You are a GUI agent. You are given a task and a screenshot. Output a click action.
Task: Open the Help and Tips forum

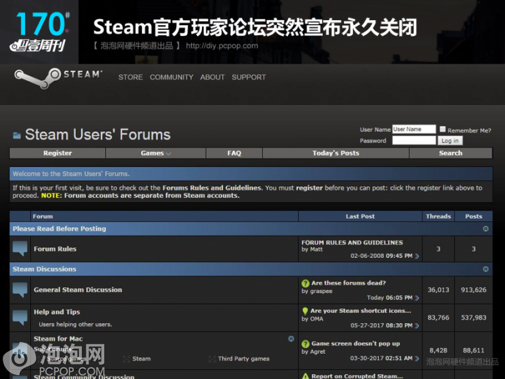[57, 312]
